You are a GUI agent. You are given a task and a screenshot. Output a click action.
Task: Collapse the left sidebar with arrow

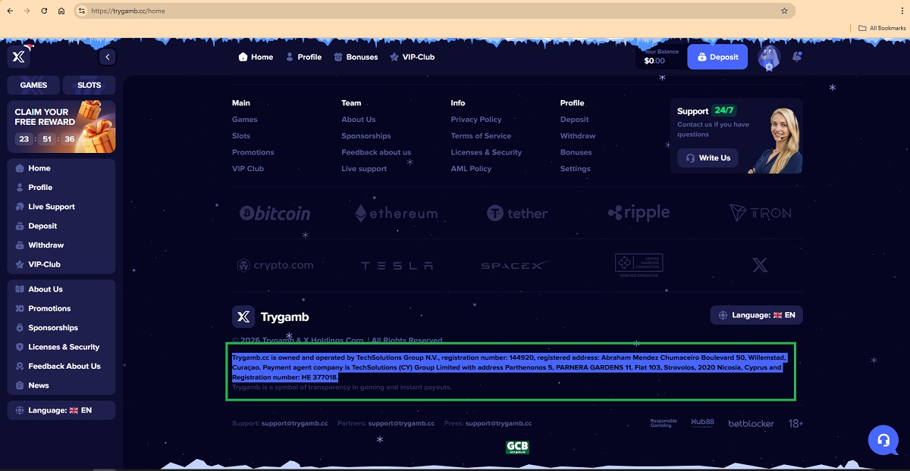[107, 57]
